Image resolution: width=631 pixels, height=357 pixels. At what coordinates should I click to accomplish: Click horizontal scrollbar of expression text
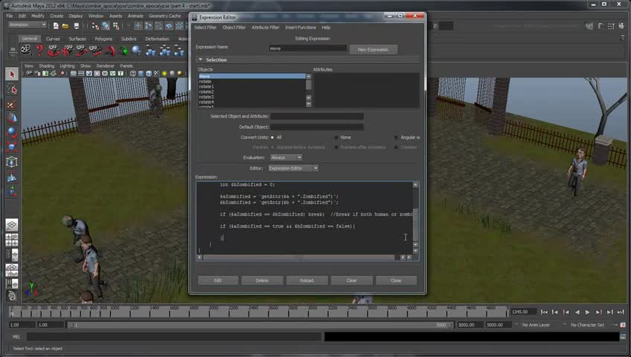point(300,257)
